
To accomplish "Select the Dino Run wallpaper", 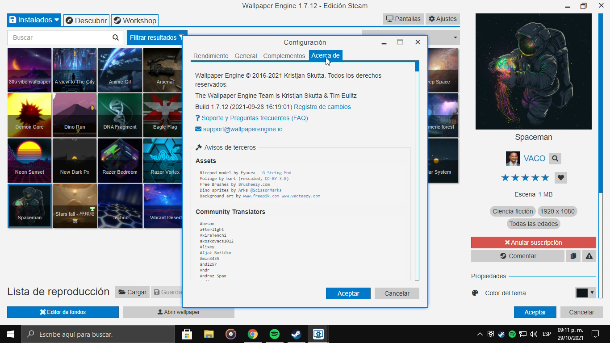I will point(75,115).
